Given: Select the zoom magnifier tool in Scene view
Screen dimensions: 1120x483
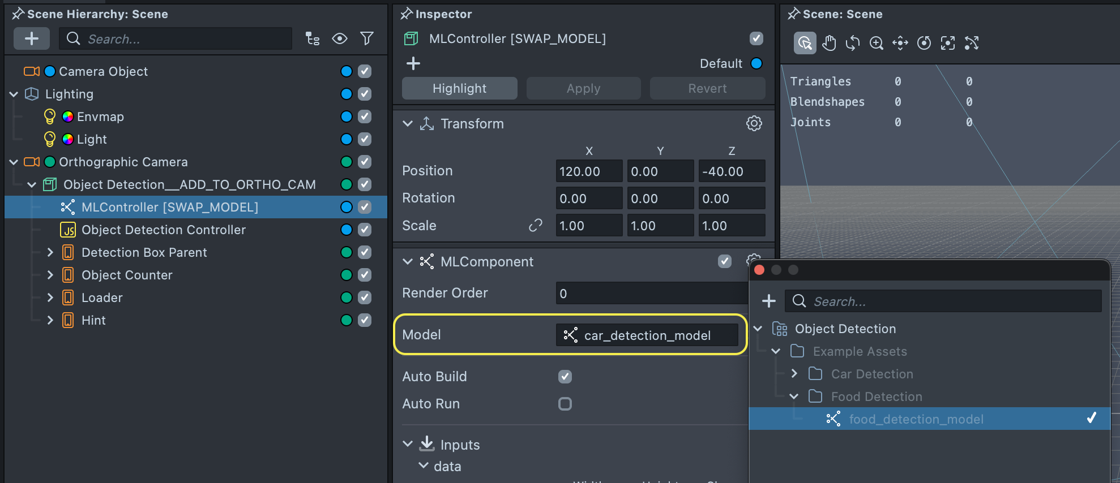Looking at the screenshot, I should coord(877,43).
